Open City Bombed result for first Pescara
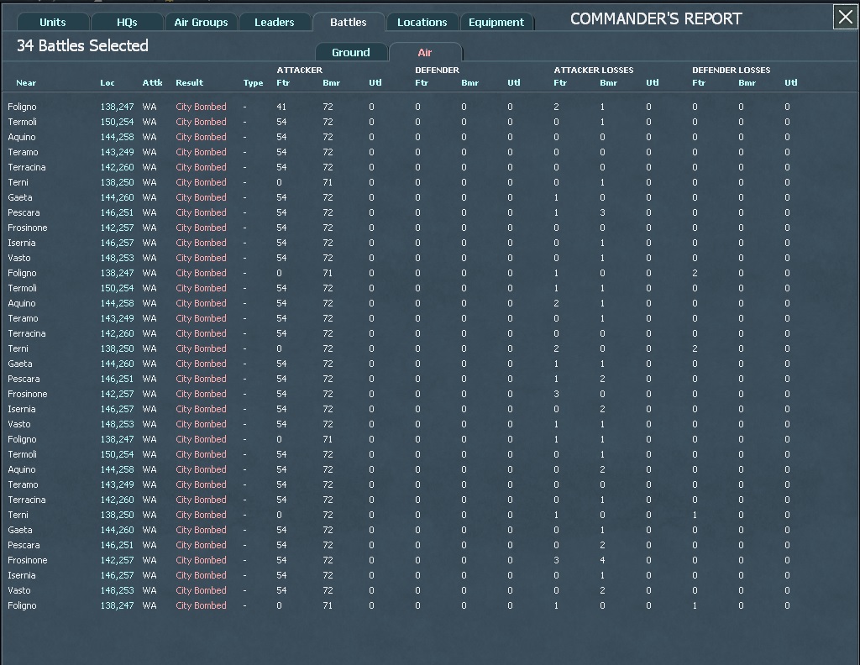 point(201,212)
